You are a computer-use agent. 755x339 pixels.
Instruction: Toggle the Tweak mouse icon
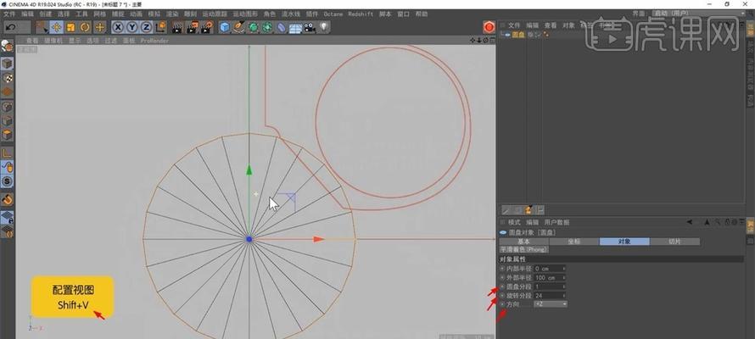coord(8,167)
